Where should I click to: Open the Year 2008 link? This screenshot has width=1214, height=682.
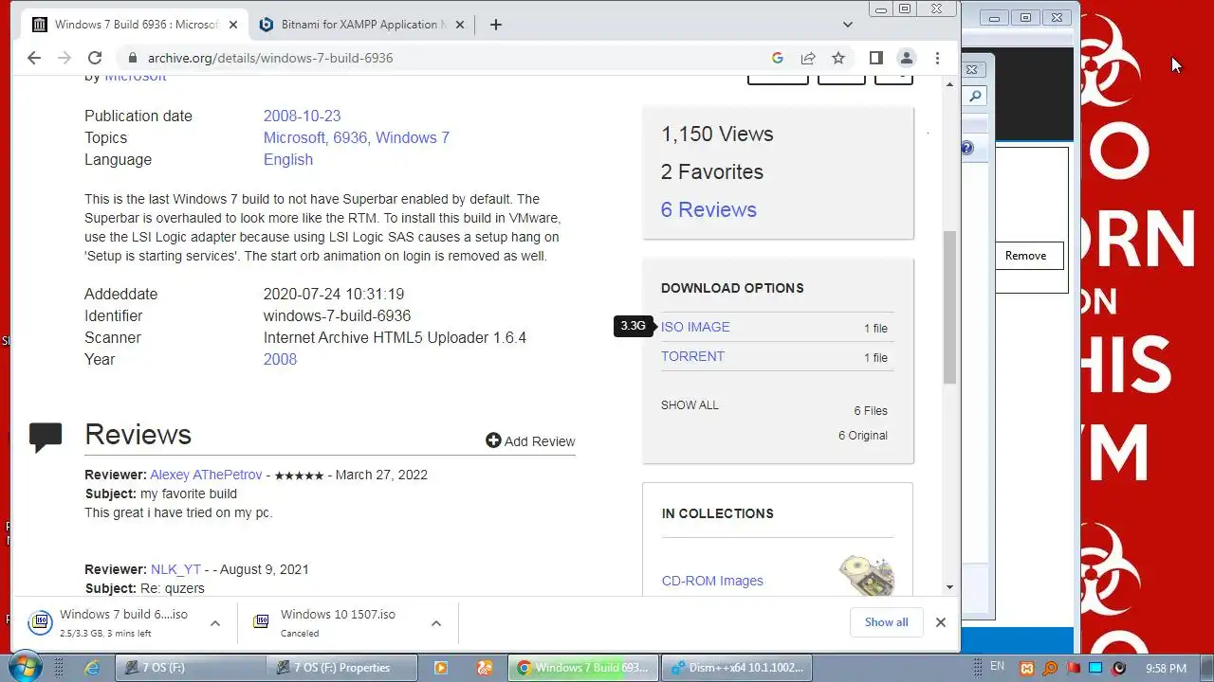280,359
